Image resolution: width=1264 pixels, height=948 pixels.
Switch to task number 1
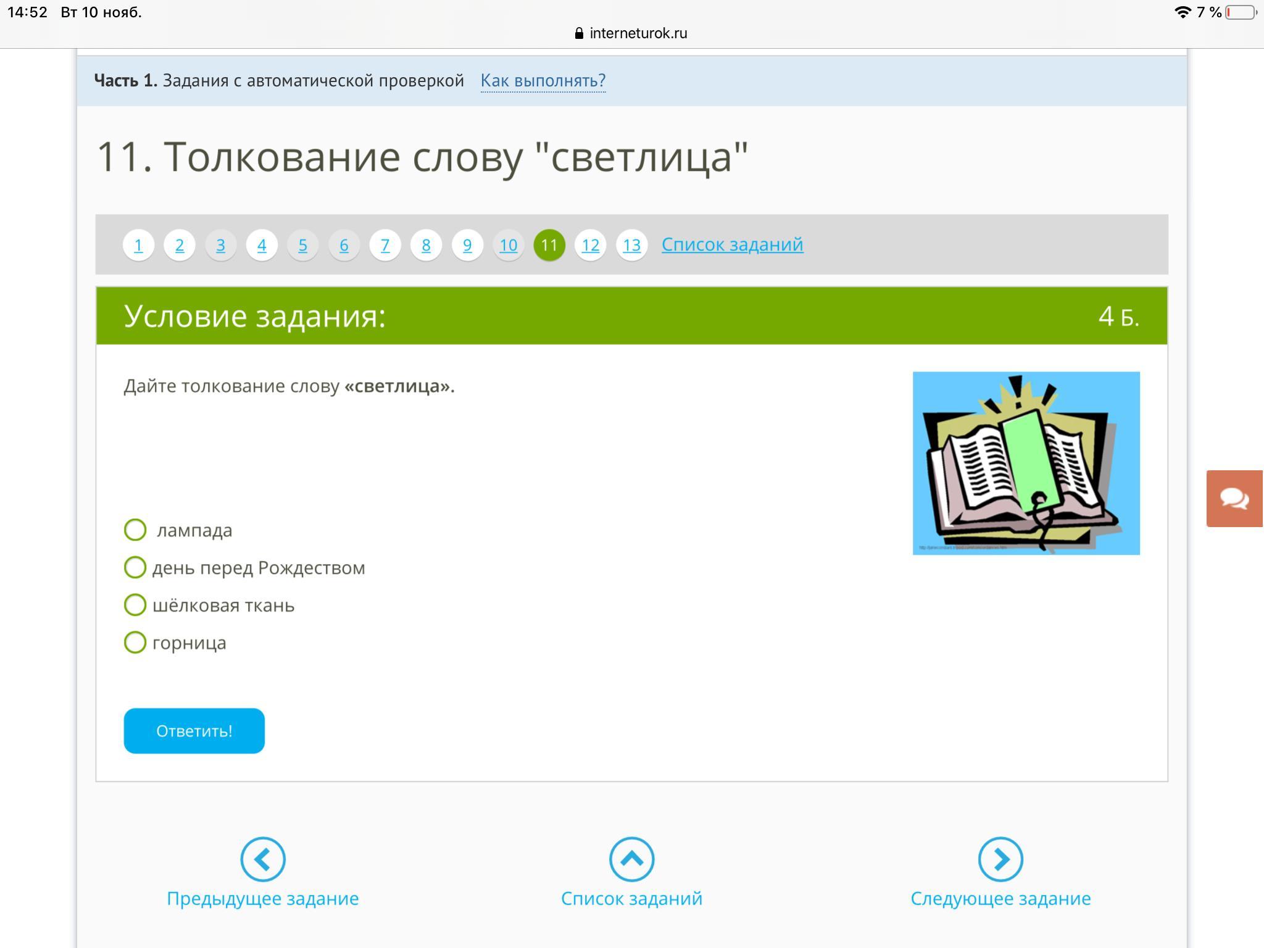pyautogui.click(x=138, y=245)
